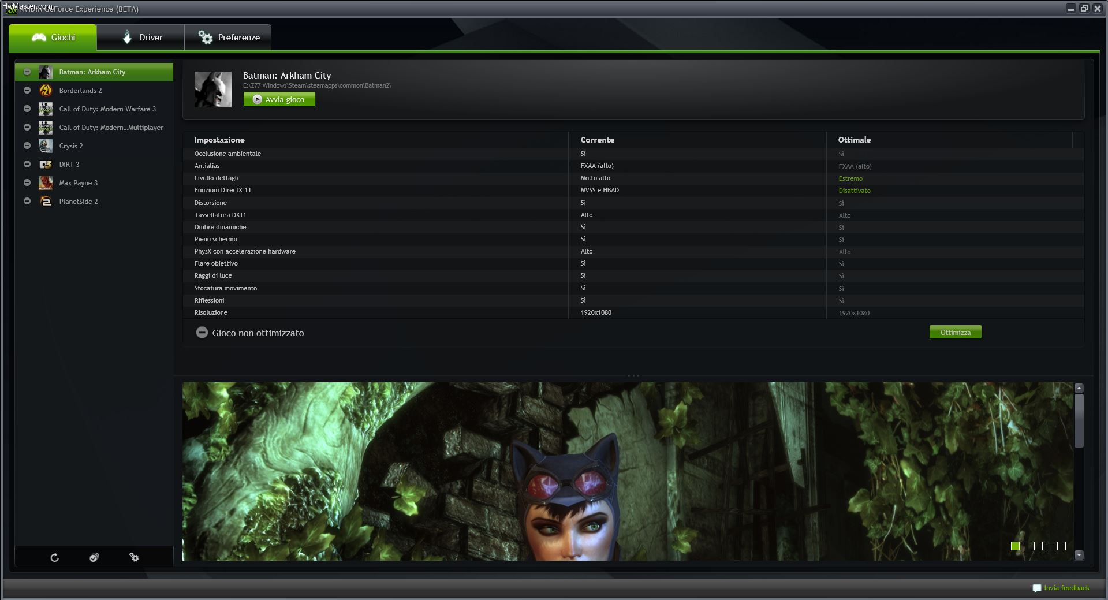This screenshot has height=600, width=1108.
Task: Click the minus status icon next to PlanetSide 2
Action: pyautogui.click(x=27, y=202)
